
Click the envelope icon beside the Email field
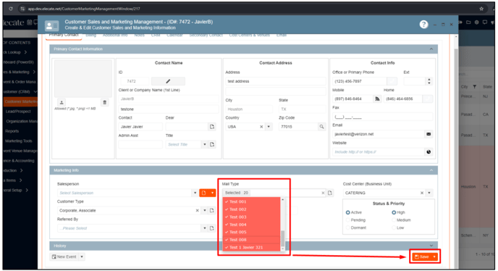pos(429,134)
